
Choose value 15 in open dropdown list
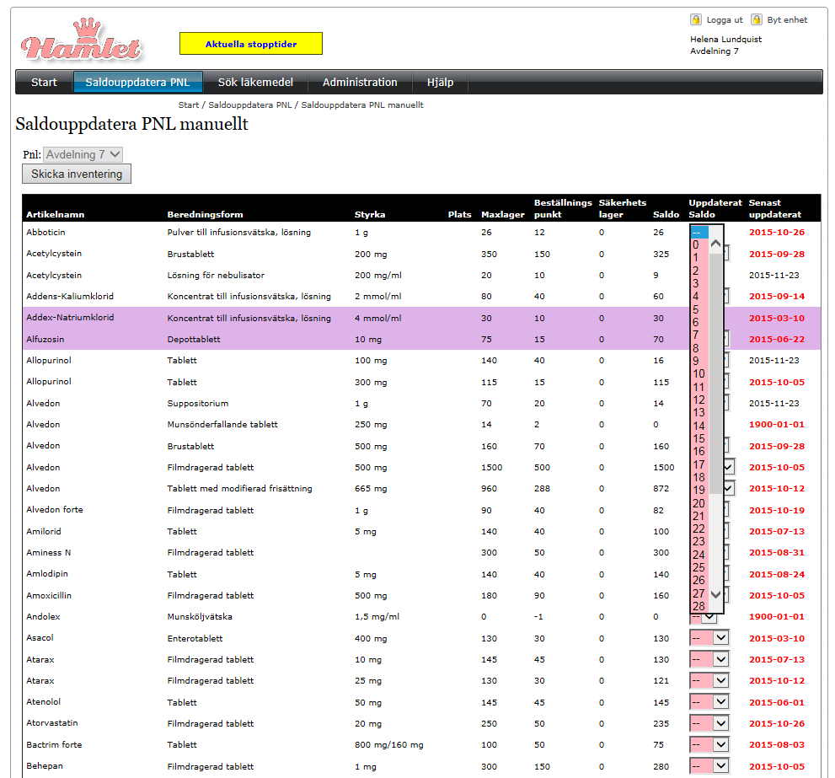point(699,438)
